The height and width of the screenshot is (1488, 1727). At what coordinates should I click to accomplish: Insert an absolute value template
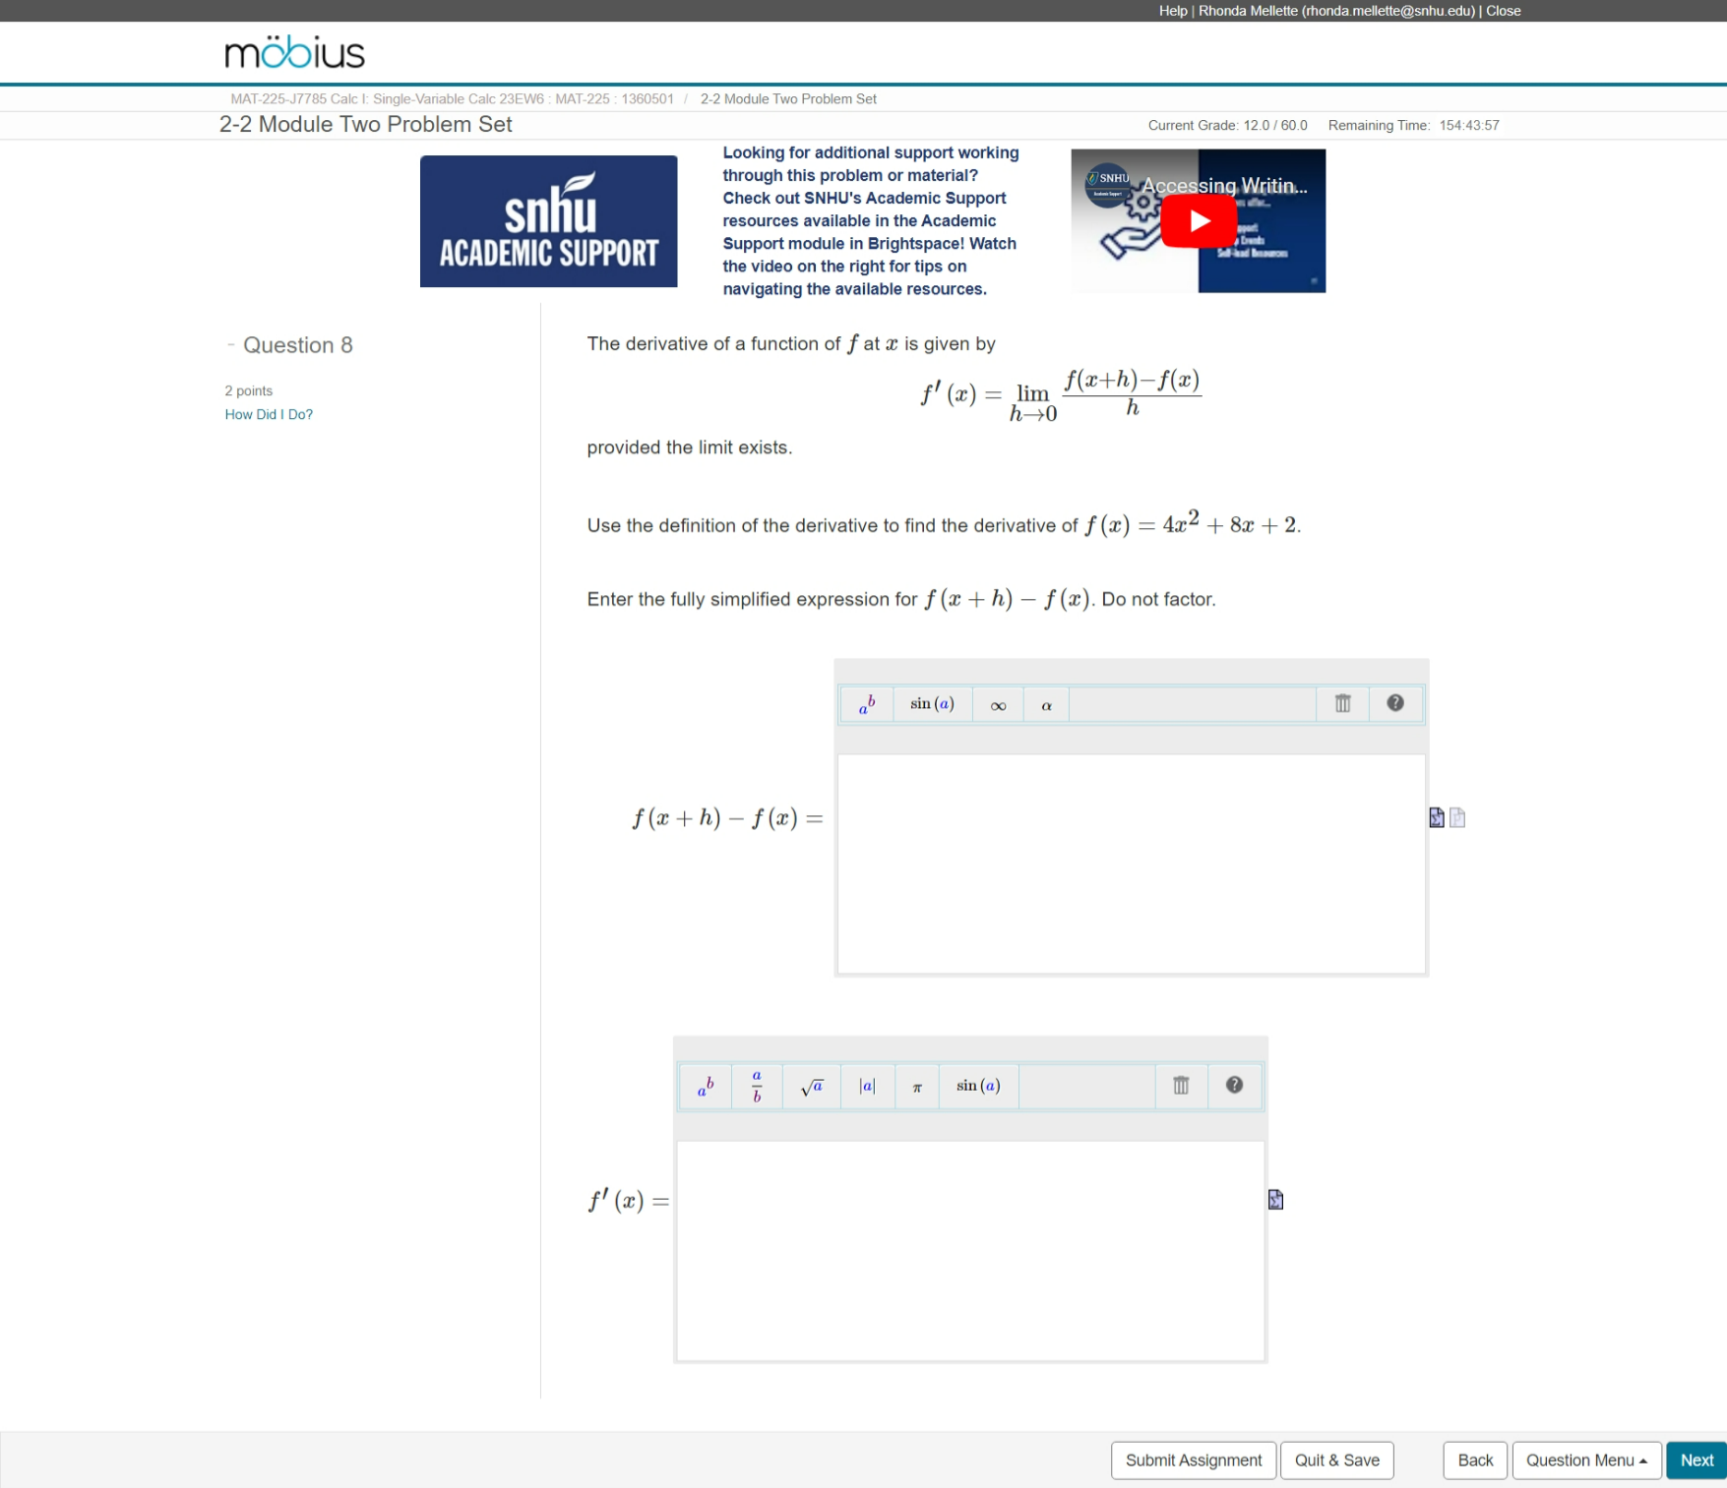867,1085
